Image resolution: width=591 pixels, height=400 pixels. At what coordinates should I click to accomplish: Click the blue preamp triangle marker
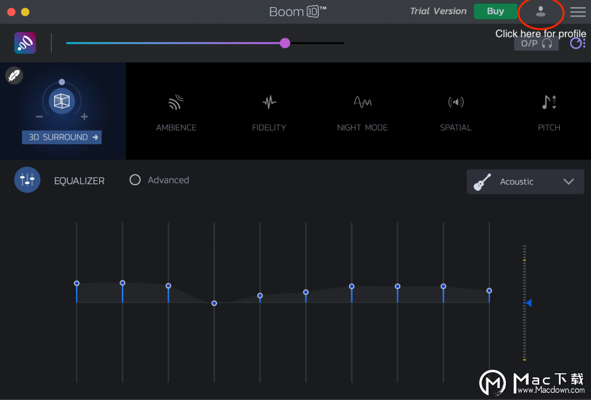[529, 303]
